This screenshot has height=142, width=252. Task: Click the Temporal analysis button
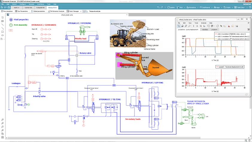[95, 11]
